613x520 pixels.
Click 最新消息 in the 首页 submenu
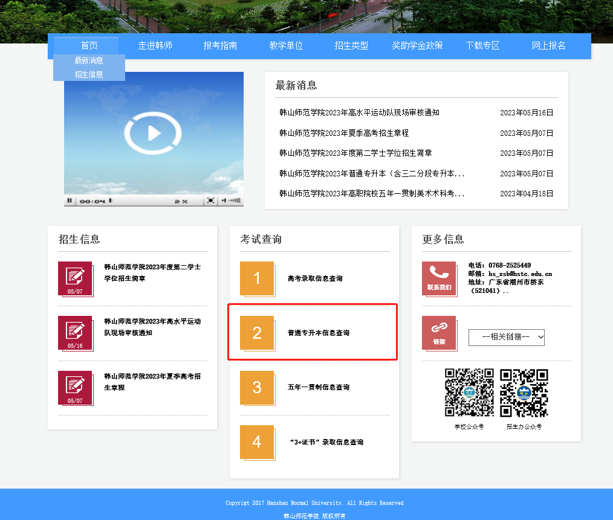[x=88, y=59]
